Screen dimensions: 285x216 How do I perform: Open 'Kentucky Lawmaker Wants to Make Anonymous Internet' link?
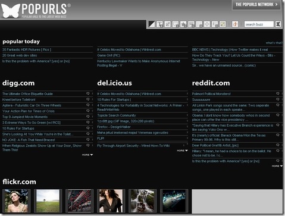[139, 63]
